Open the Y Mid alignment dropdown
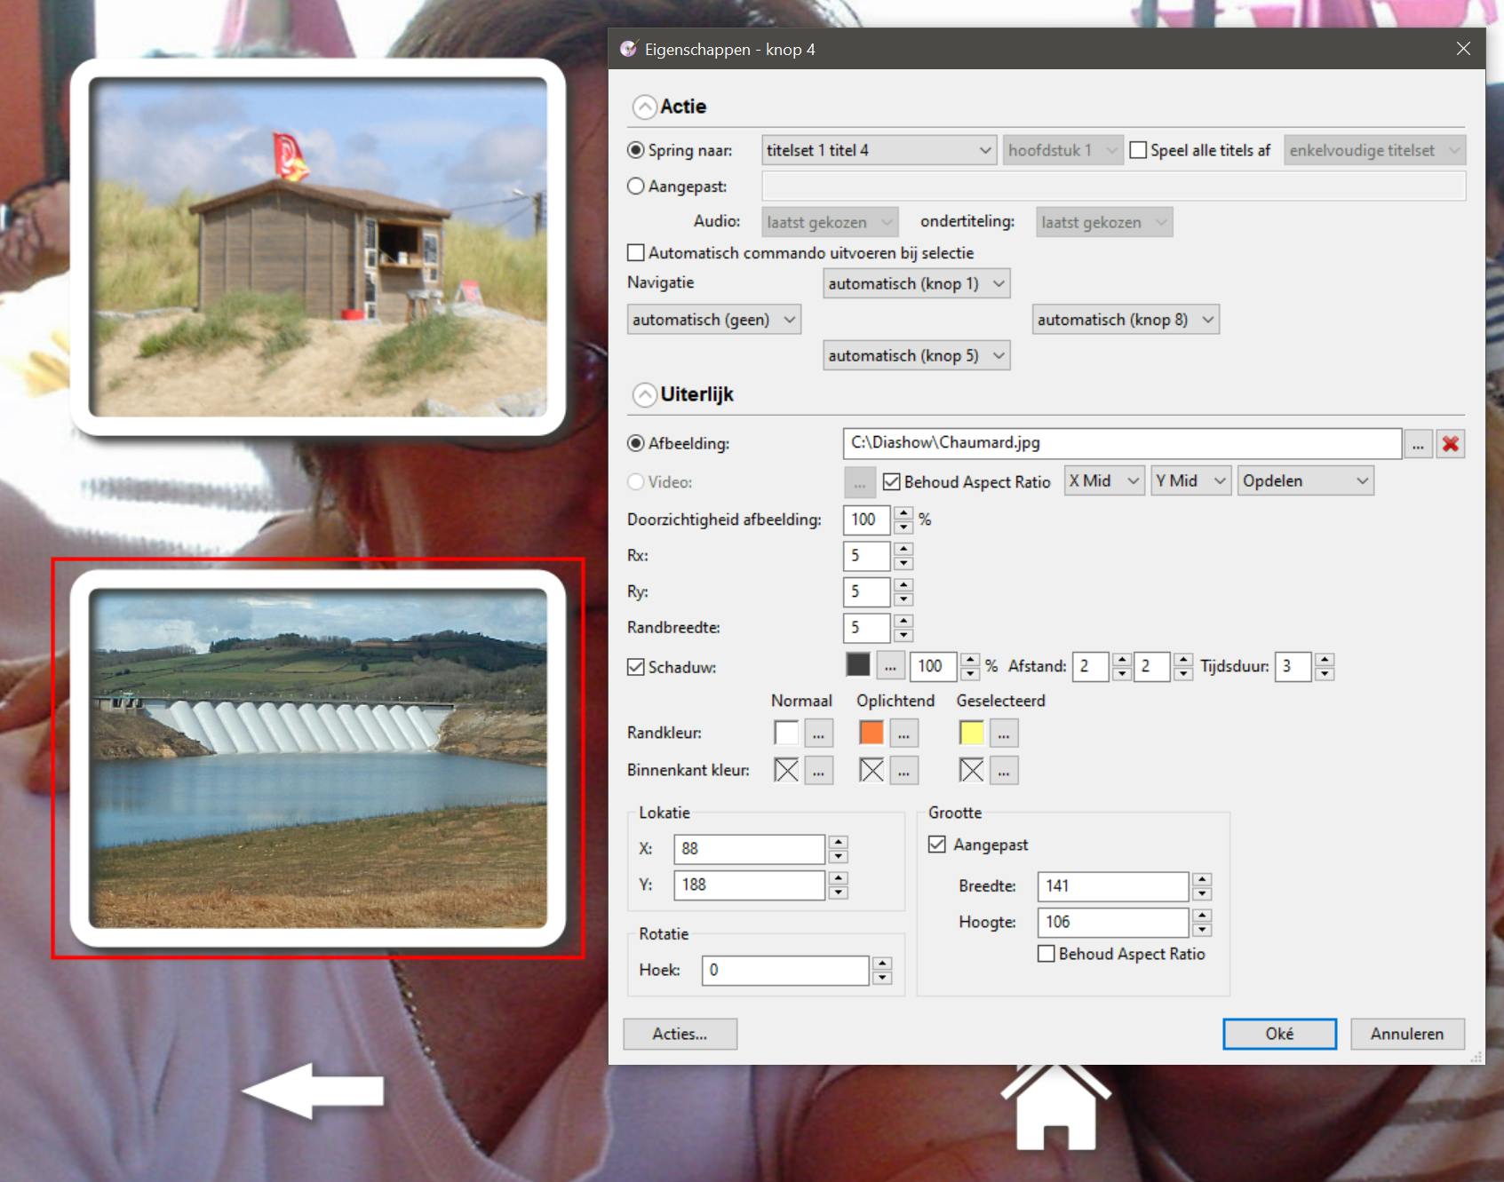Screen dimensions: 1504x1182 click(x=1190, y=481)
